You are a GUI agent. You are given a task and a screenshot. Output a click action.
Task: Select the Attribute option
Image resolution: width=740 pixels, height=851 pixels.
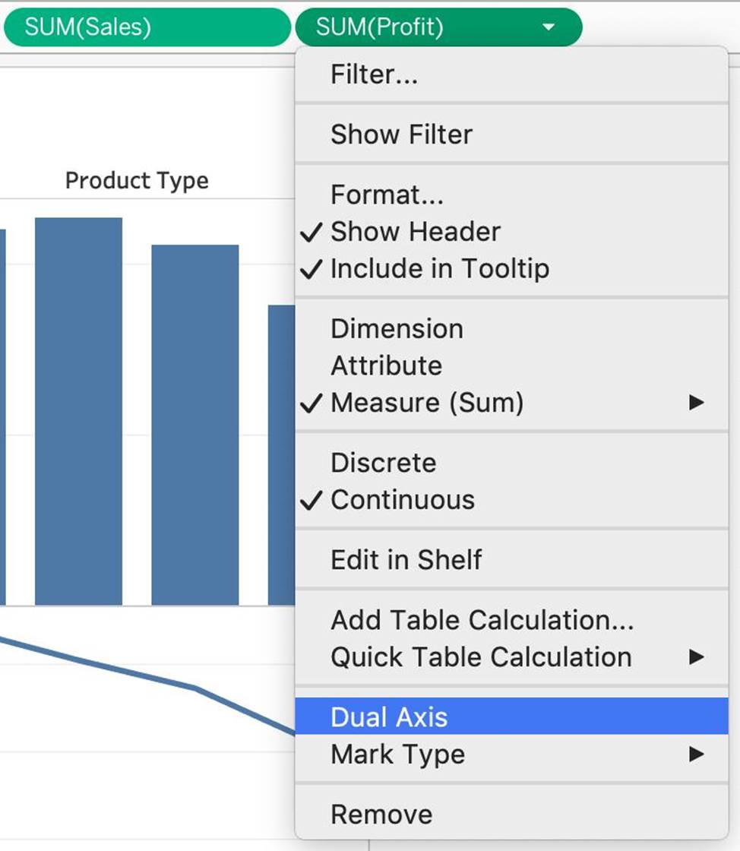tap(386, 365)
